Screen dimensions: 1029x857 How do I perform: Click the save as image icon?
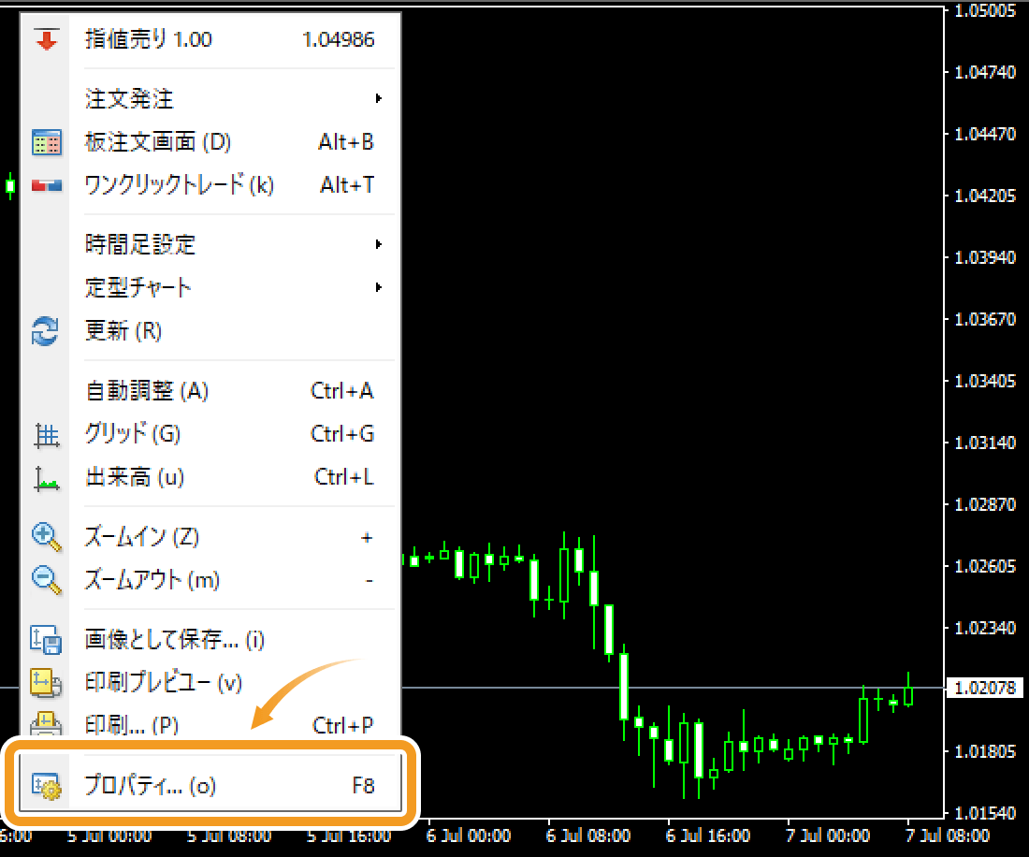[46, 641]
